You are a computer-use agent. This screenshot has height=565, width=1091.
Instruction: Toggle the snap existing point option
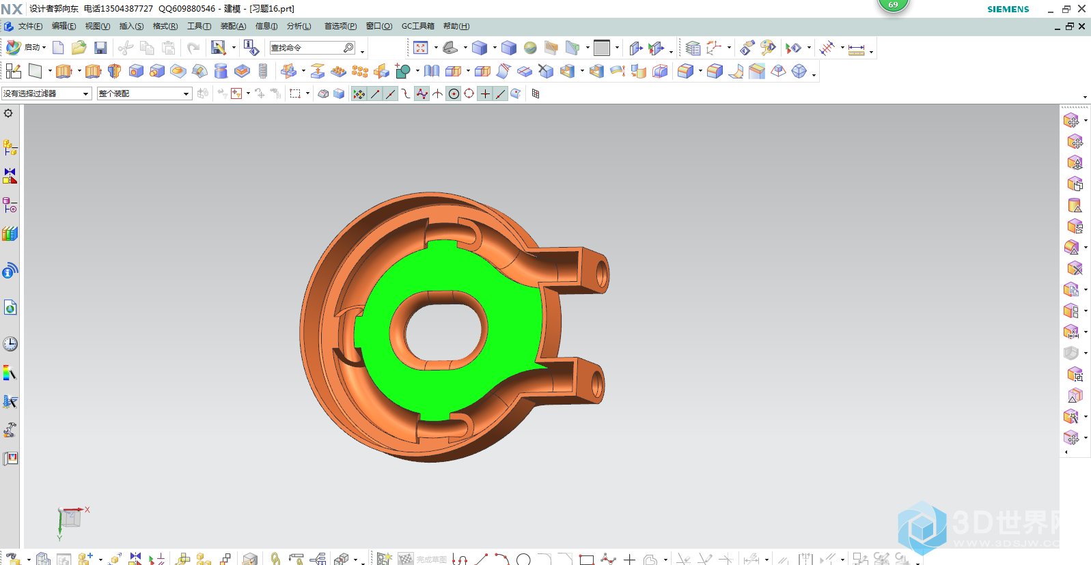(x=485, y=93)
